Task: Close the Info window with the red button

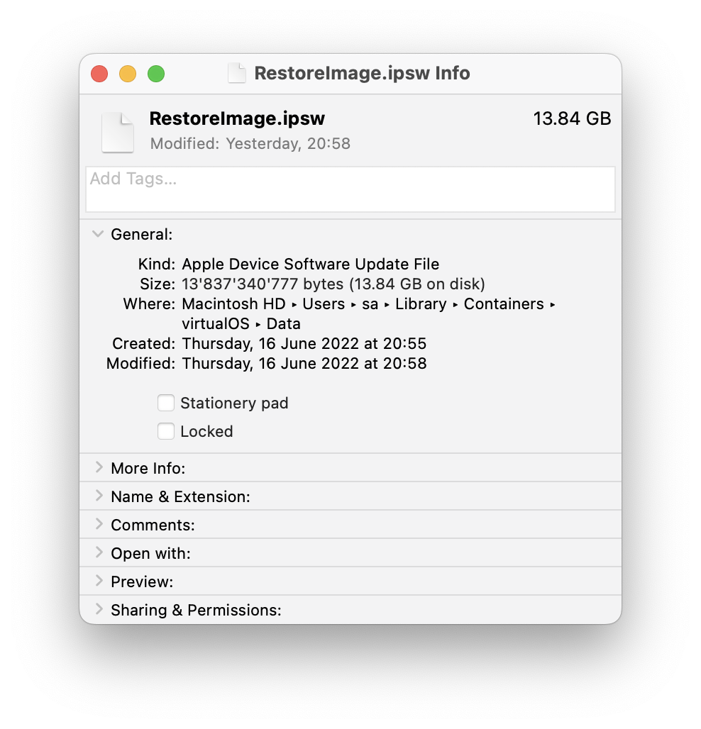Action: (99, 74)
